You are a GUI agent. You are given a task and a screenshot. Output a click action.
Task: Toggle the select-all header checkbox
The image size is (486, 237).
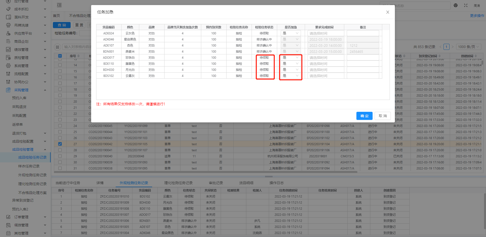(x=60, y=56)
